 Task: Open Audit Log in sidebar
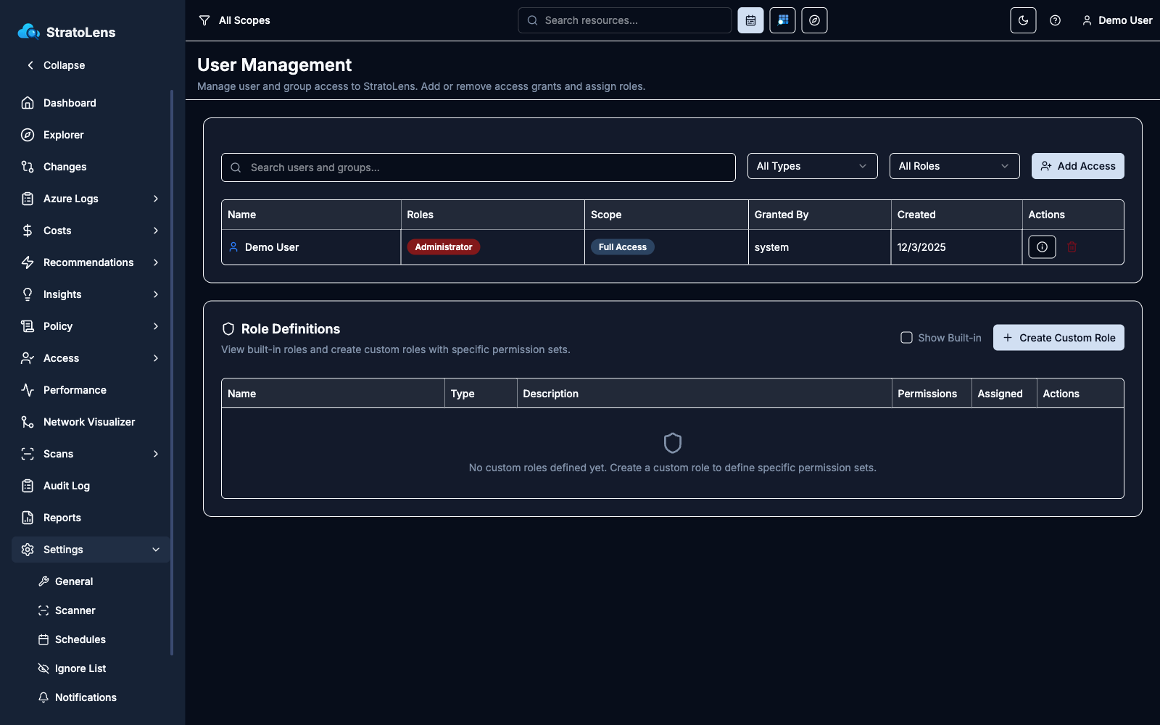pos(91,486)
